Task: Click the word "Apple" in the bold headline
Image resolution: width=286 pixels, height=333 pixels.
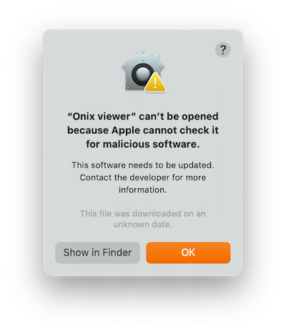Action: click(x=126, y=130)
